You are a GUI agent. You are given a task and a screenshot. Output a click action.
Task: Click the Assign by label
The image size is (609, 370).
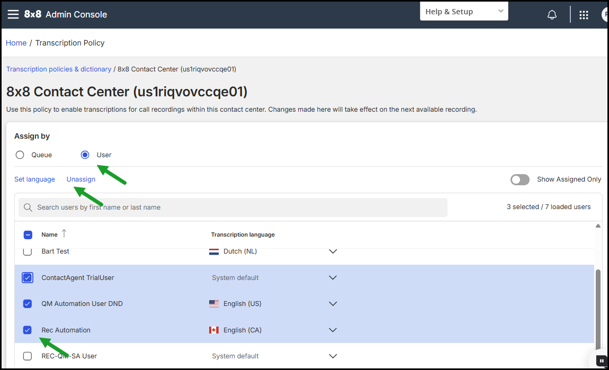(x=32, y=136)
